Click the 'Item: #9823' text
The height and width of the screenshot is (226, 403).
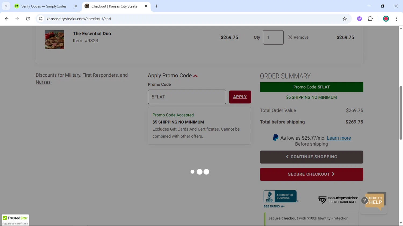(85, 41)
